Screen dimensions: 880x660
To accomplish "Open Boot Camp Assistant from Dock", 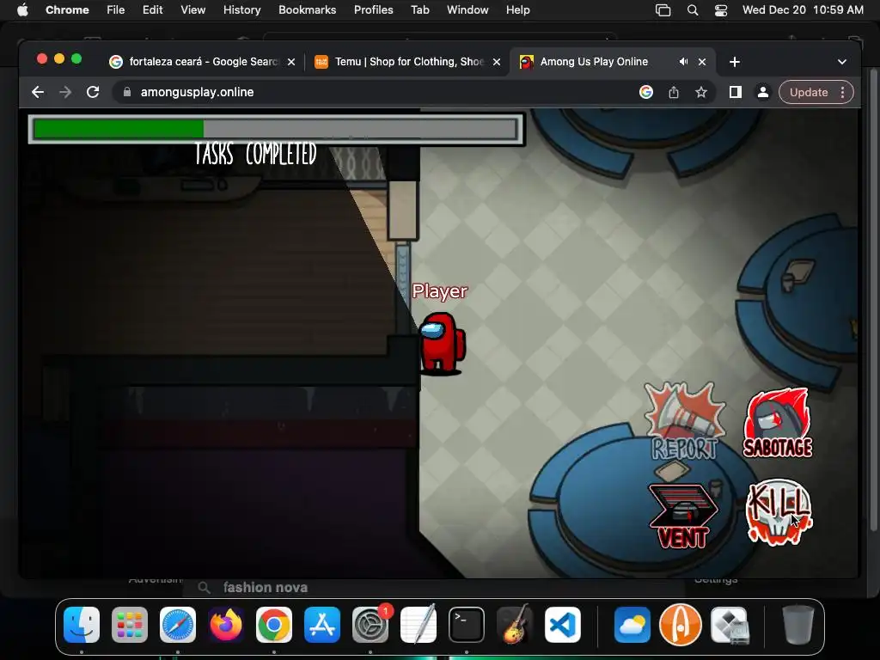I will (729, 625).
